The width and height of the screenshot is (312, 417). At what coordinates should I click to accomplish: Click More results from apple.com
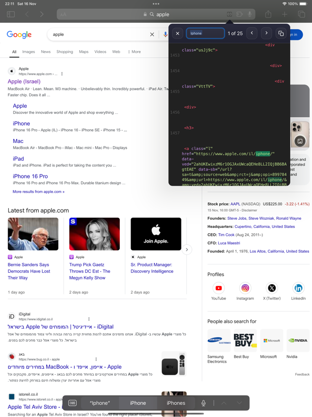(x=38, y=191)
